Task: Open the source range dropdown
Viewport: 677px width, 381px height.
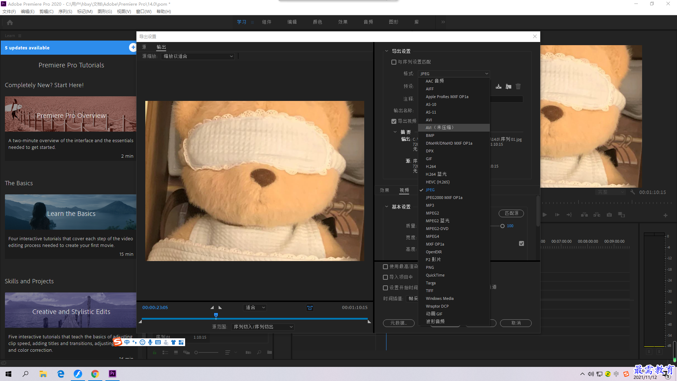Action: point(263,327)
